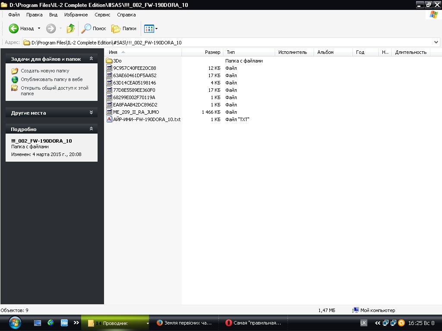Viewport: 442px width, 331px height.
Task: Collapse the Подробно panel
Action: click(91, 128)
